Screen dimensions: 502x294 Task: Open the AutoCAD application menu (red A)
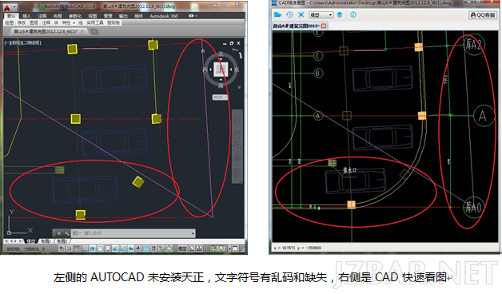pyautogui.click(x=6, y=7)
